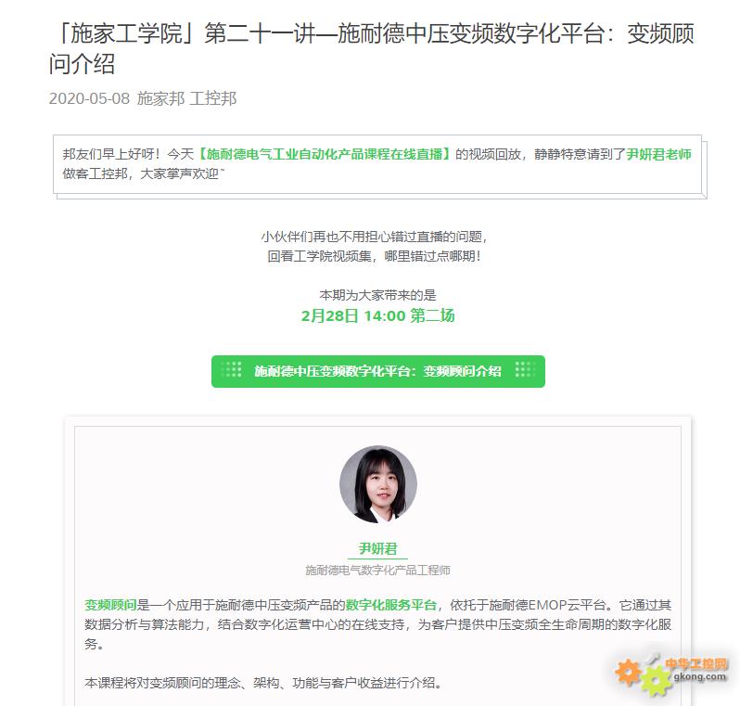Open the circular portrait photo of the speaker
The height and width of the screenshot is (706, 740).
click(x=378, y=484)
